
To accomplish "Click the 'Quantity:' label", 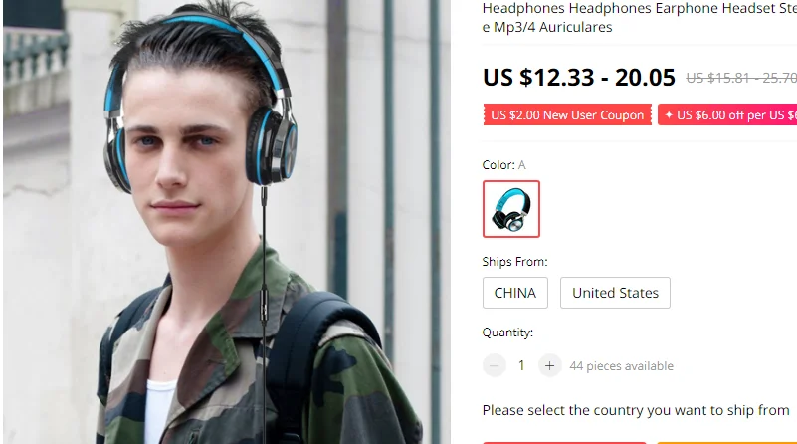I will (x=507, y=333).
